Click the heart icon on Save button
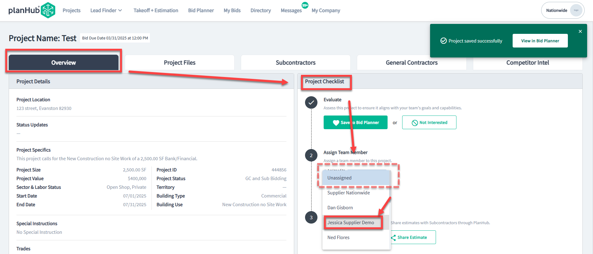593x254 pixels. (336, 123)
